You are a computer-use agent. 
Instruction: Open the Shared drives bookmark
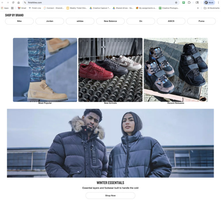click(x=123, y=8)
